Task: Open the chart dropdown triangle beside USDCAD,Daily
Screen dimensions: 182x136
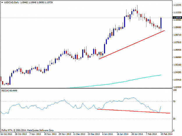Action: tap(2, 2)
